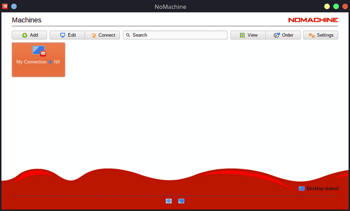Viewport: 350px width, 211px height.
Task: Close window with red button
Action: pyautogui.click(x=345, y=7)
